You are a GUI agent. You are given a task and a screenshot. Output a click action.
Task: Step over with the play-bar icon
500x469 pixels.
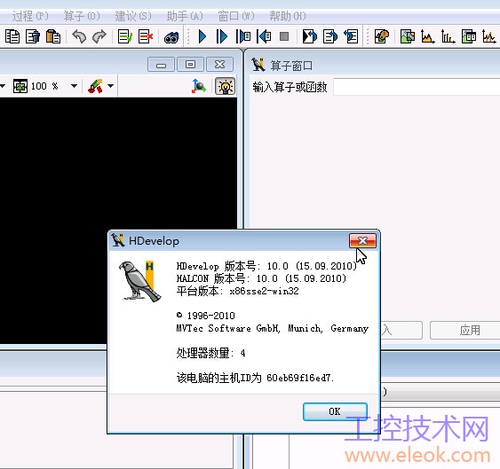[x=222, y=36]
